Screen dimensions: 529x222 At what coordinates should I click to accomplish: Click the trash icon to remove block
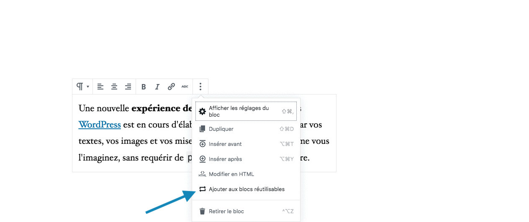click(203, 211)
